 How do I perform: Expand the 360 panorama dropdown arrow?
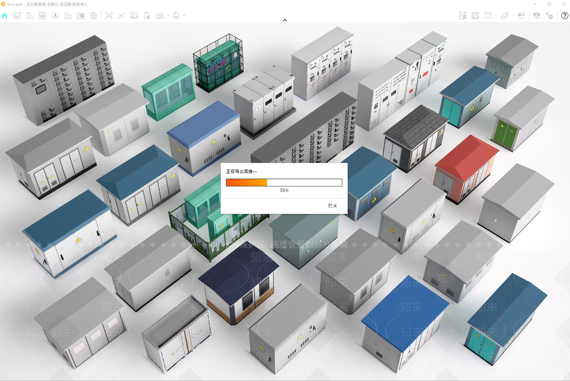[x=168, y=15]
